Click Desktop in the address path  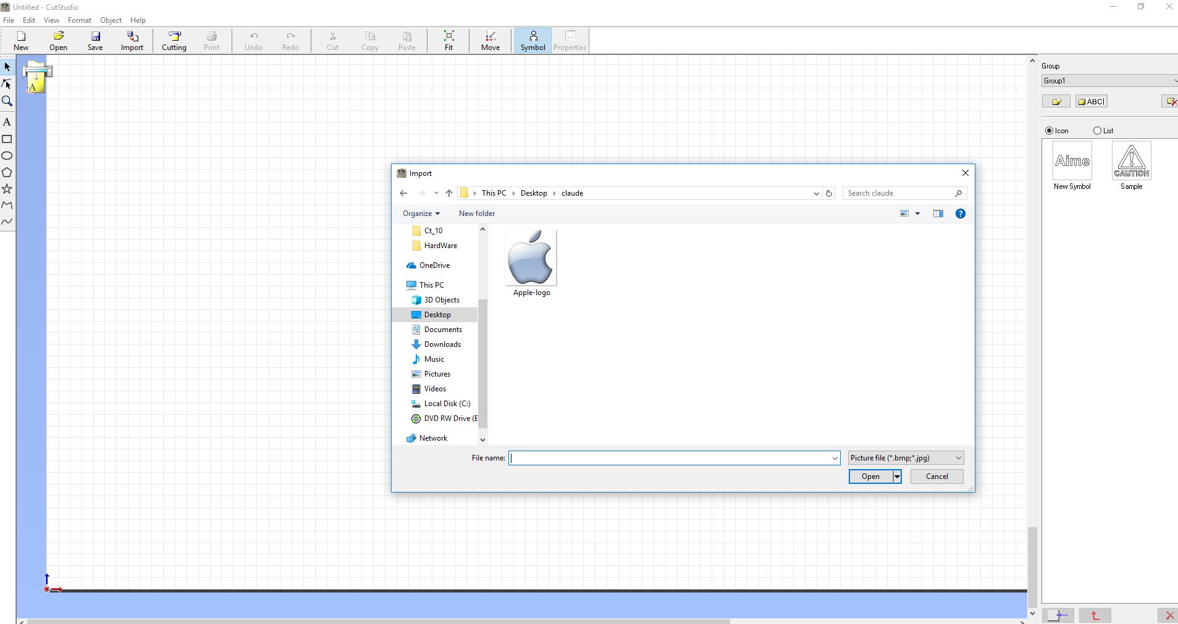coord(534,193)
